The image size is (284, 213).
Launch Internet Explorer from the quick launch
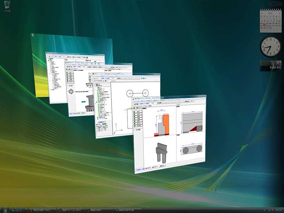coord(21,210)
